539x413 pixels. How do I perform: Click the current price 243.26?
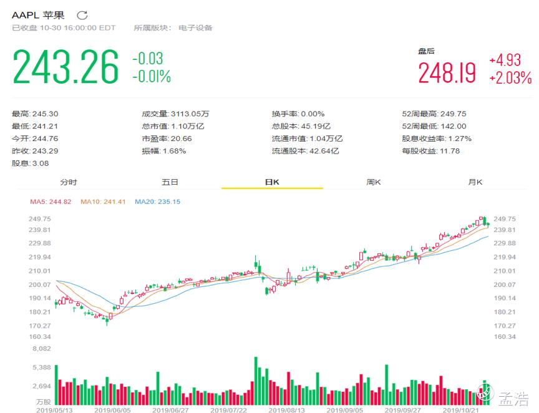(66, 66)
